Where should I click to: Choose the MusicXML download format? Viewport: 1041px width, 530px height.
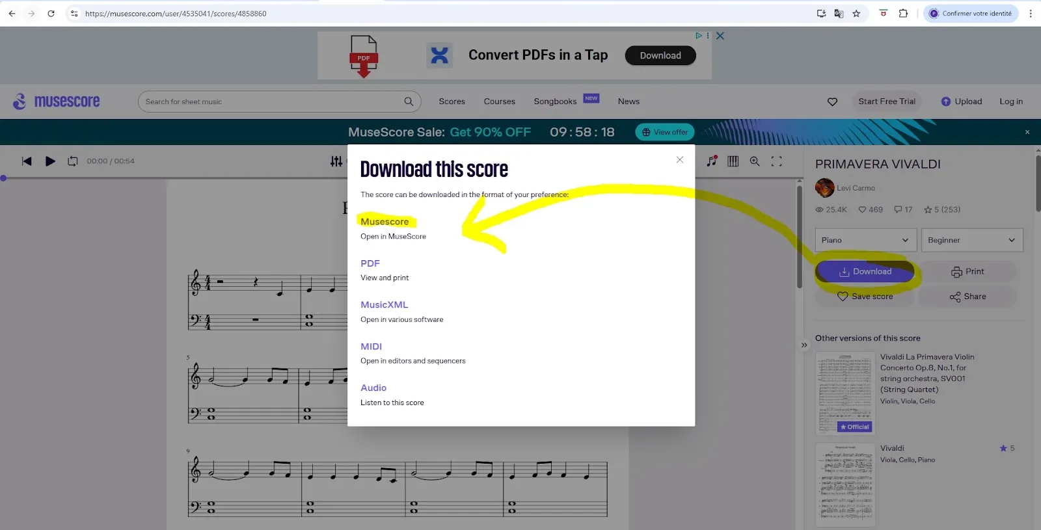tap(384, 305)
